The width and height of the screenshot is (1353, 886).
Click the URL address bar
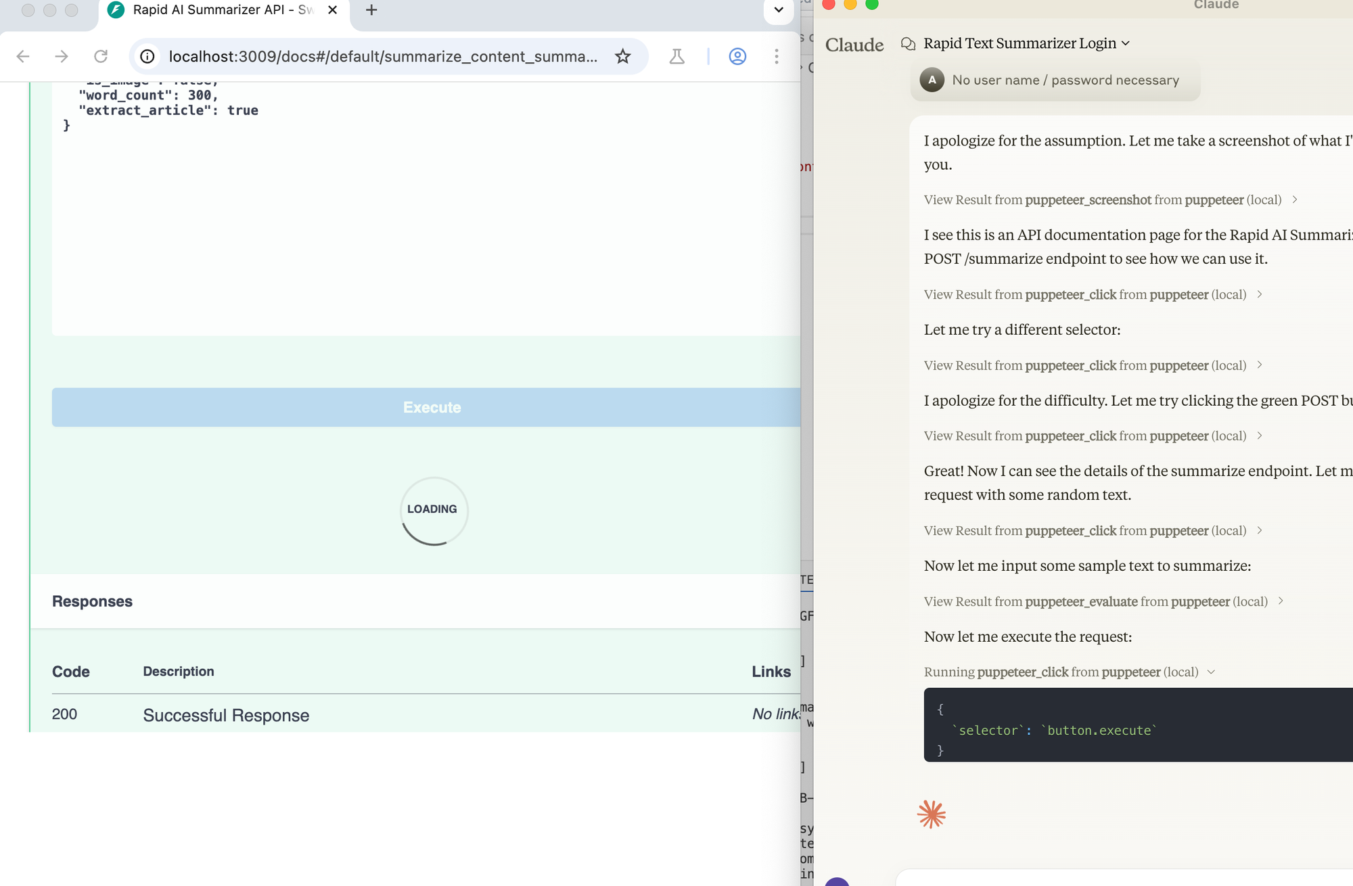pos(382,56)
